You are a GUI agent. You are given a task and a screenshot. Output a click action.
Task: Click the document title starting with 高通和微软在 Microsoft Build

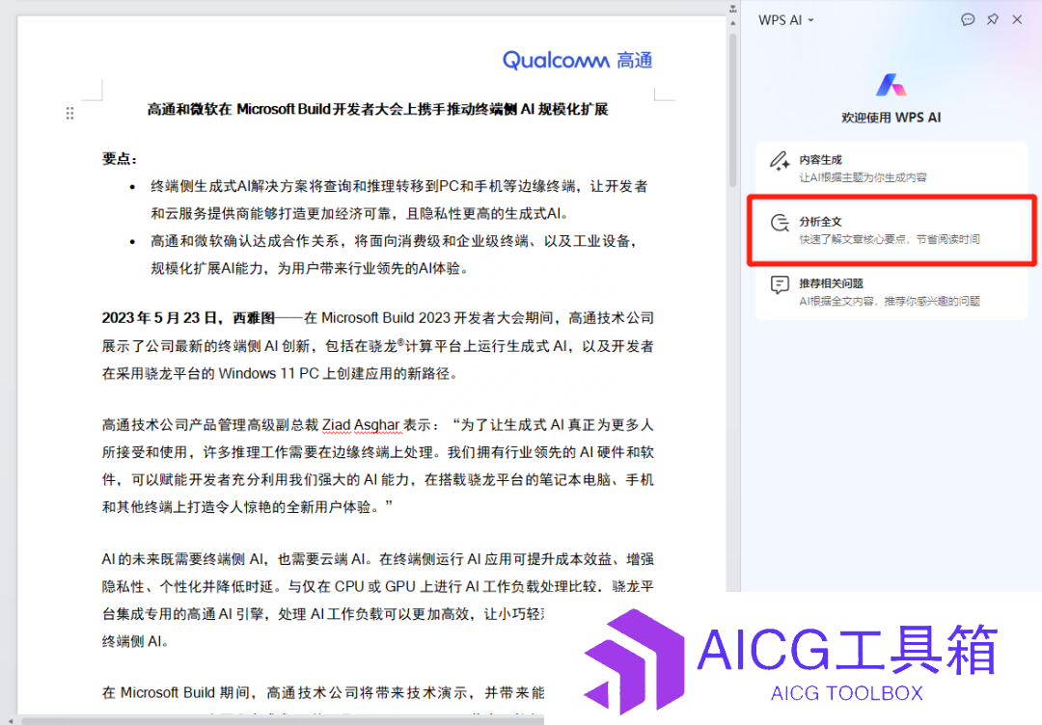(x=377, y=110)
